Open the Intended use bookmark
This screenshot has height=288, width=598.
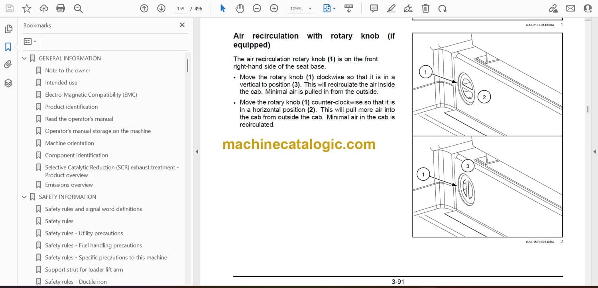pyautogui.click(x=61, y=83)
